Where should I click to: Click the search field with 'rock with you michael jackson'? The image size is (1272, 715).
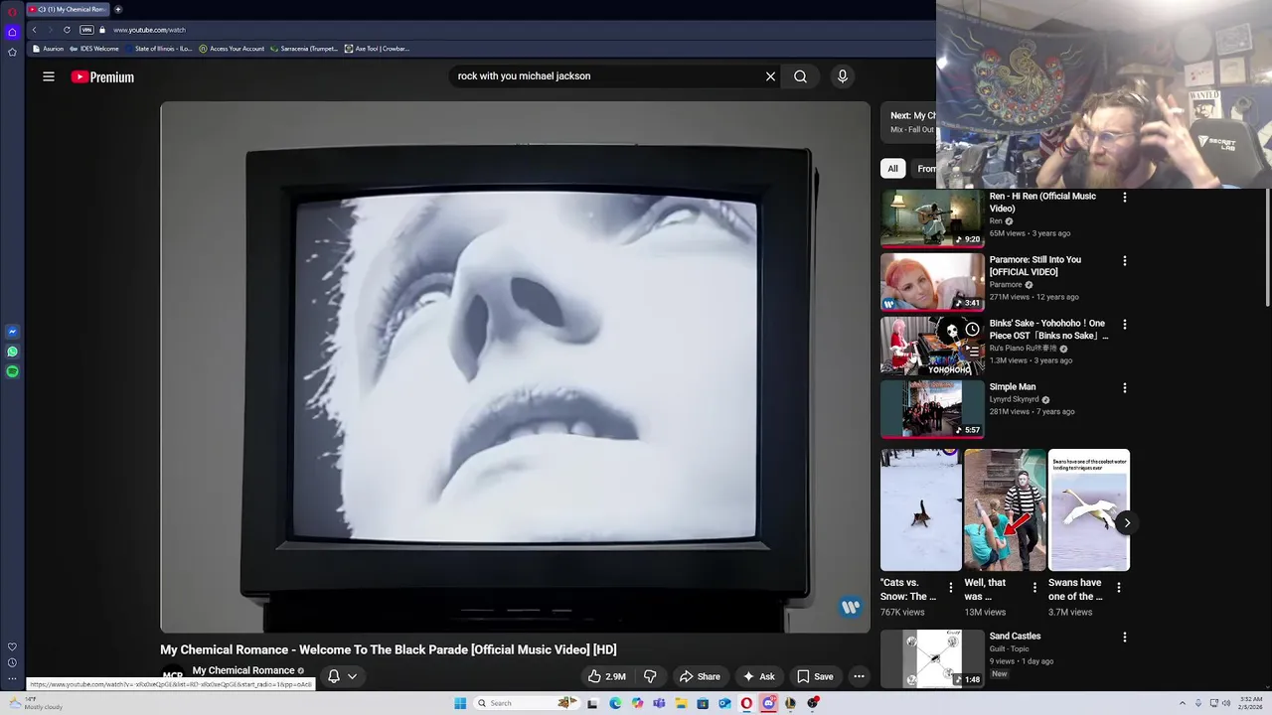pyautogui.click(x=606, y=76)
